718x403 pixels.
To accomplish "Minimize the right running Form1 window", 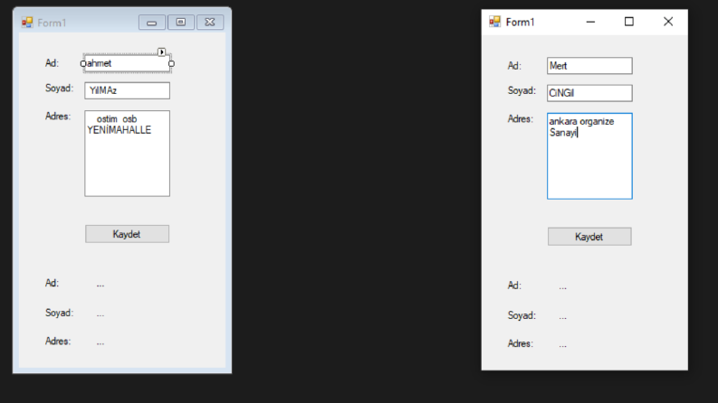I will pos(590,22).
